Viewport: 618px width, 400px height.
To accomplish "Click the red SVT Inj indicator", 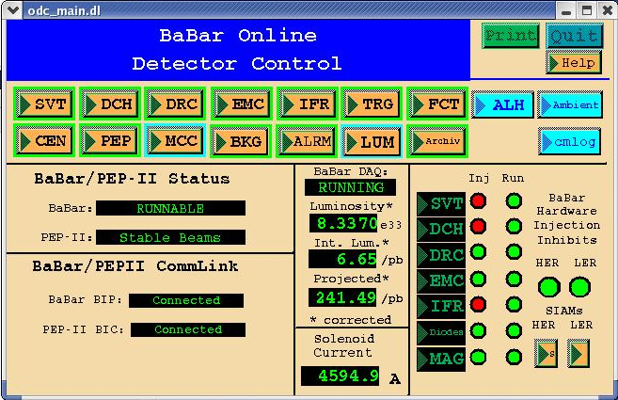I will coord(479,201).
